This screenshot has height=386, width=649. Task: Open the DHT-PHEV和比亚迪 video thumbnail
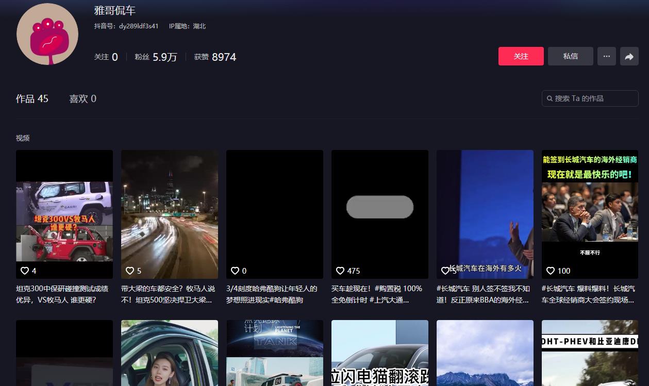pos(590,353)
